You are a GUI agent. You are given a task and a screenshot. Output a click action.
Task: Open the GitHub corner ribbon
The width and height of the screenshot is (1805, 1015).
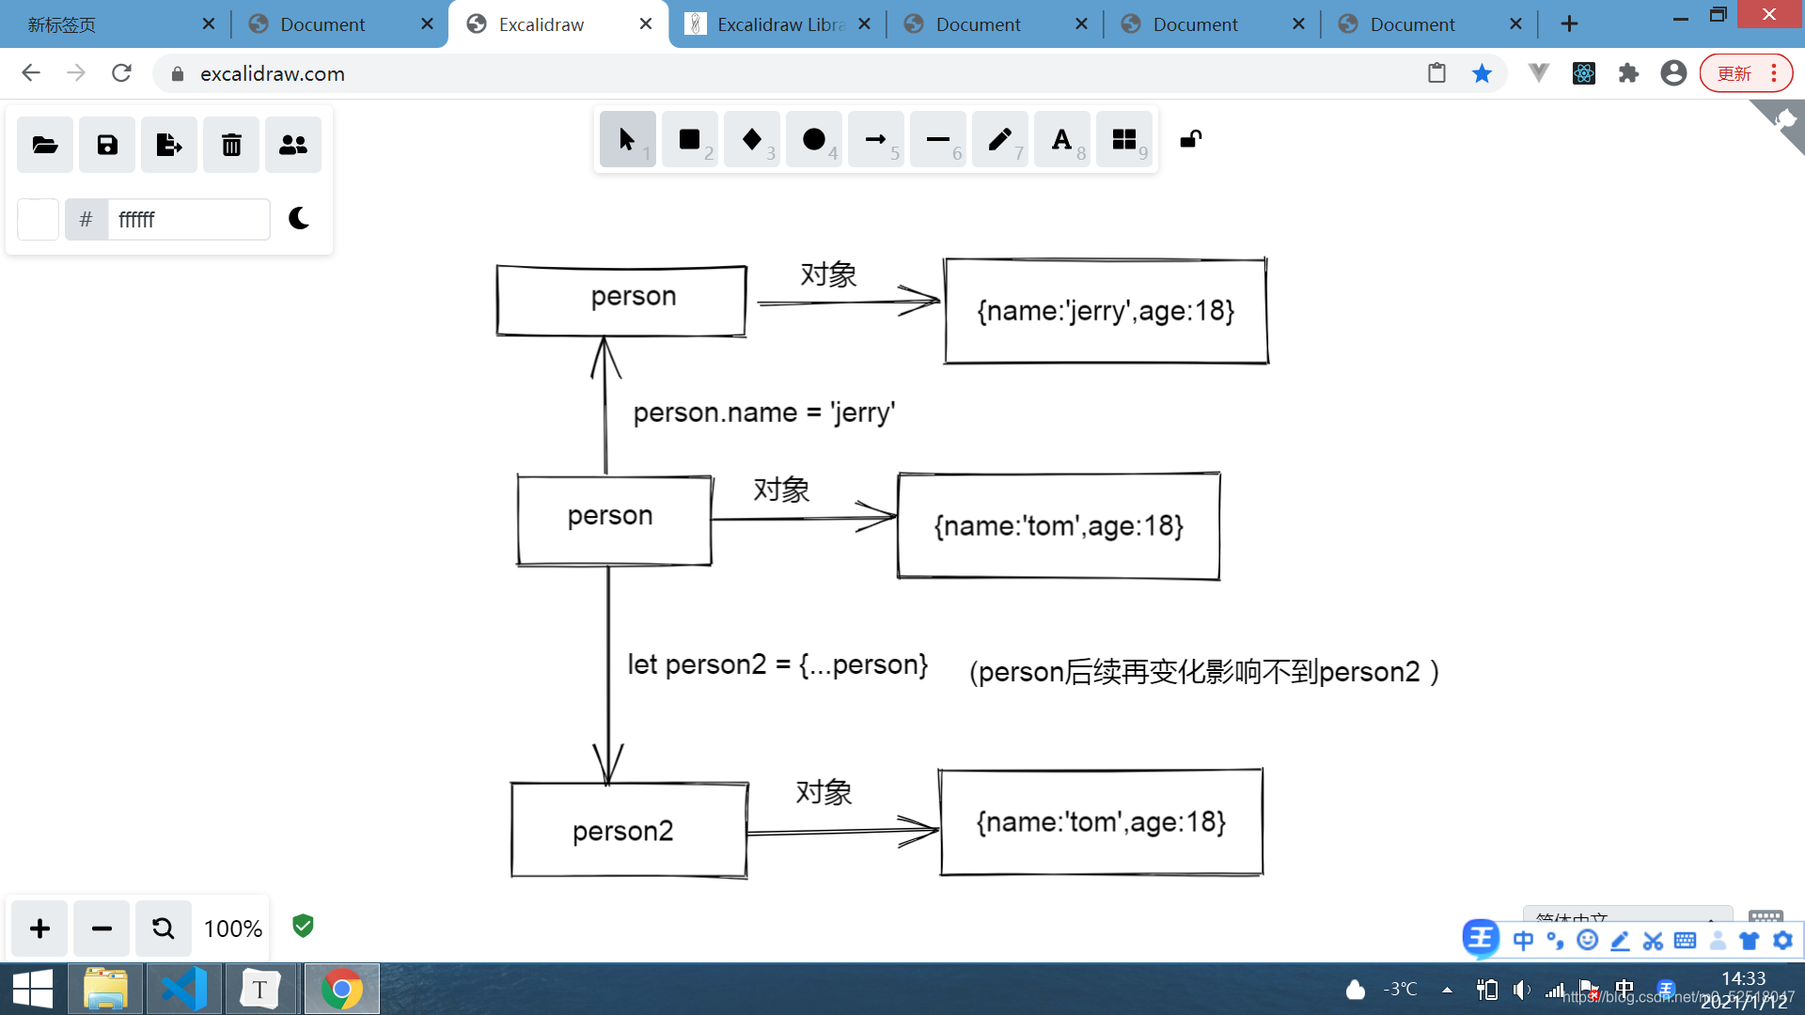(1784, 120)
